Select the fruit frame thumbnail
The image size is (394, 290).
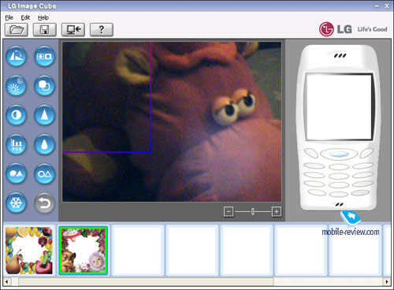(29, 251)
